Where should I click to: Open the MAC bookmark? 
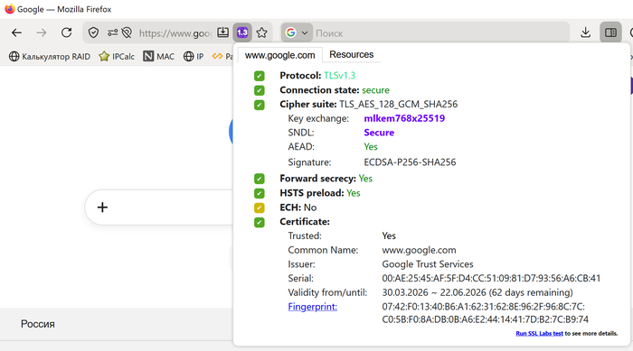point(159,57)
